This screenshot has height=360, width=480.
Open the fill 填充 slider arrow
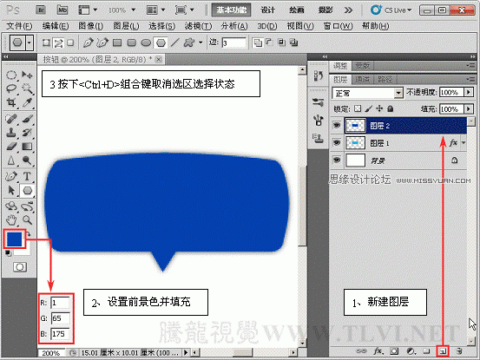469,109
